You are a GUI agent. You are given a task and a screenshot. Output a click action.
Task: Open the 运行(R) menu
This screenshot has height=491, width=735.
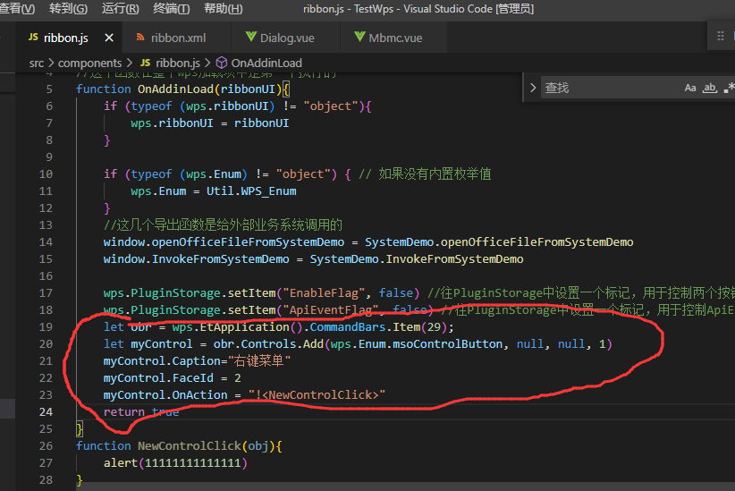(x=120, y=9)
